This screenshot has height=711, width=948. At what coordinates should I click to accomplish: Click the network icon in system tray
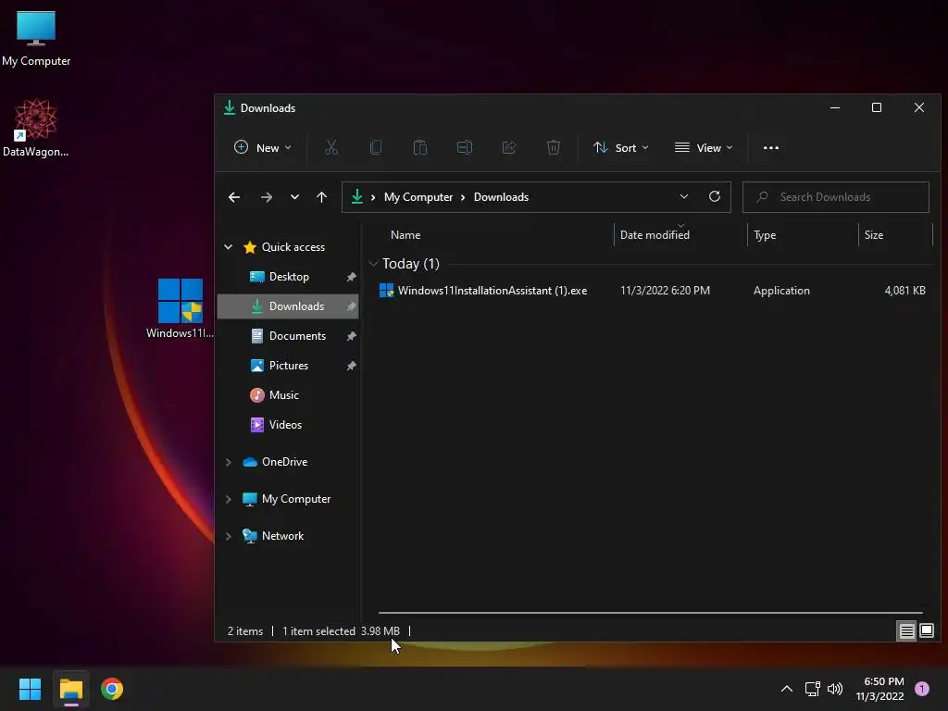pos(812,689)
